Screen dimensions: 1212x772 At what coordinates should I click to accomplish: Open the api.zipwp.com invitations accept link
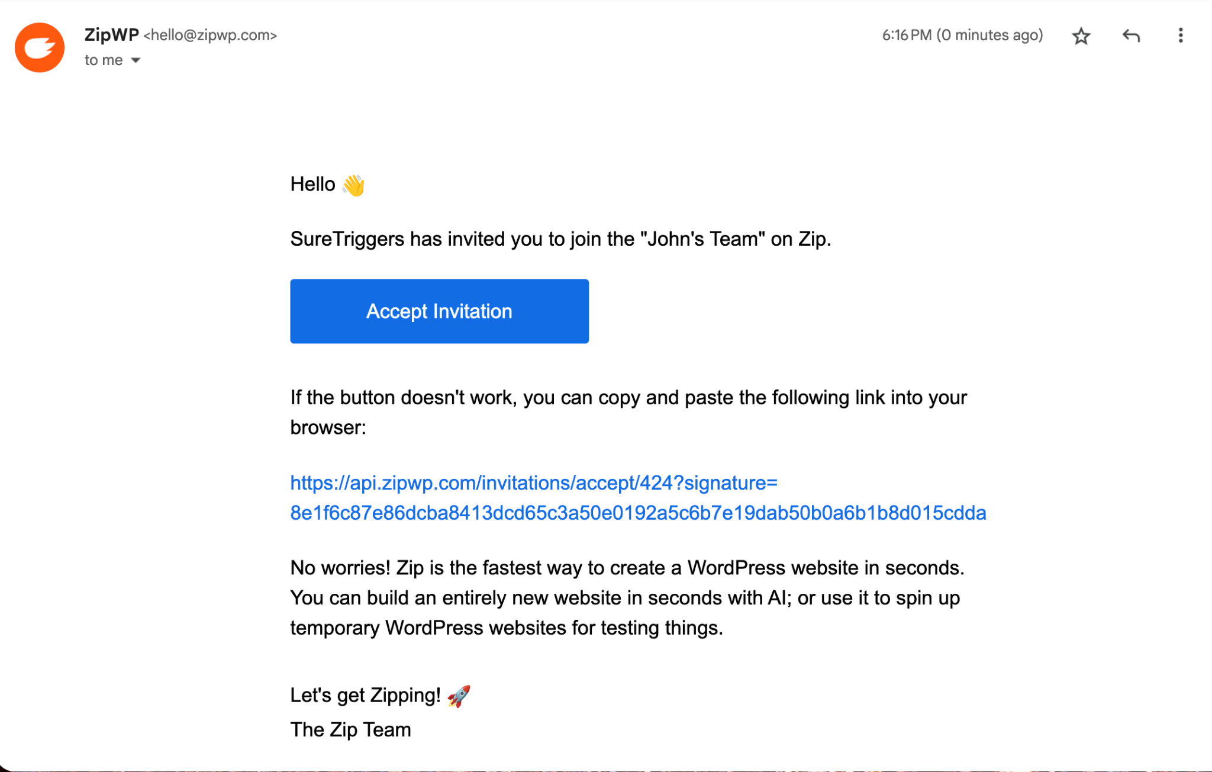tap(533, 483)
